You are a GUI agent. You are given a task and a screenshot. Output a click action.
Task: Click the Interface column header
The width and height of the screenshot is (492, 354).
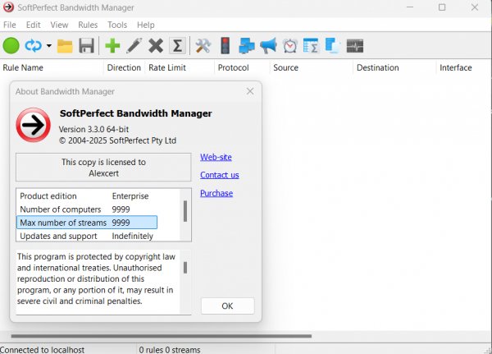coord(463,67)
